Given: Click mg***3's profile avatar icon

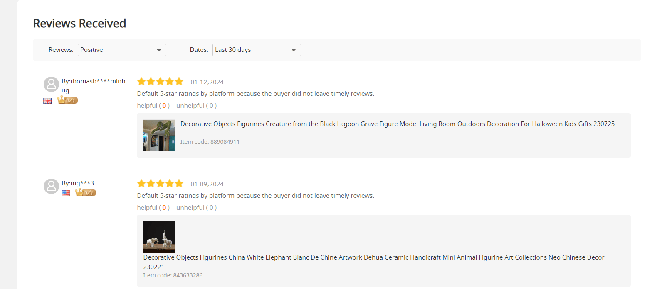Looking at the screenshot, I should [x=51, y=186].
